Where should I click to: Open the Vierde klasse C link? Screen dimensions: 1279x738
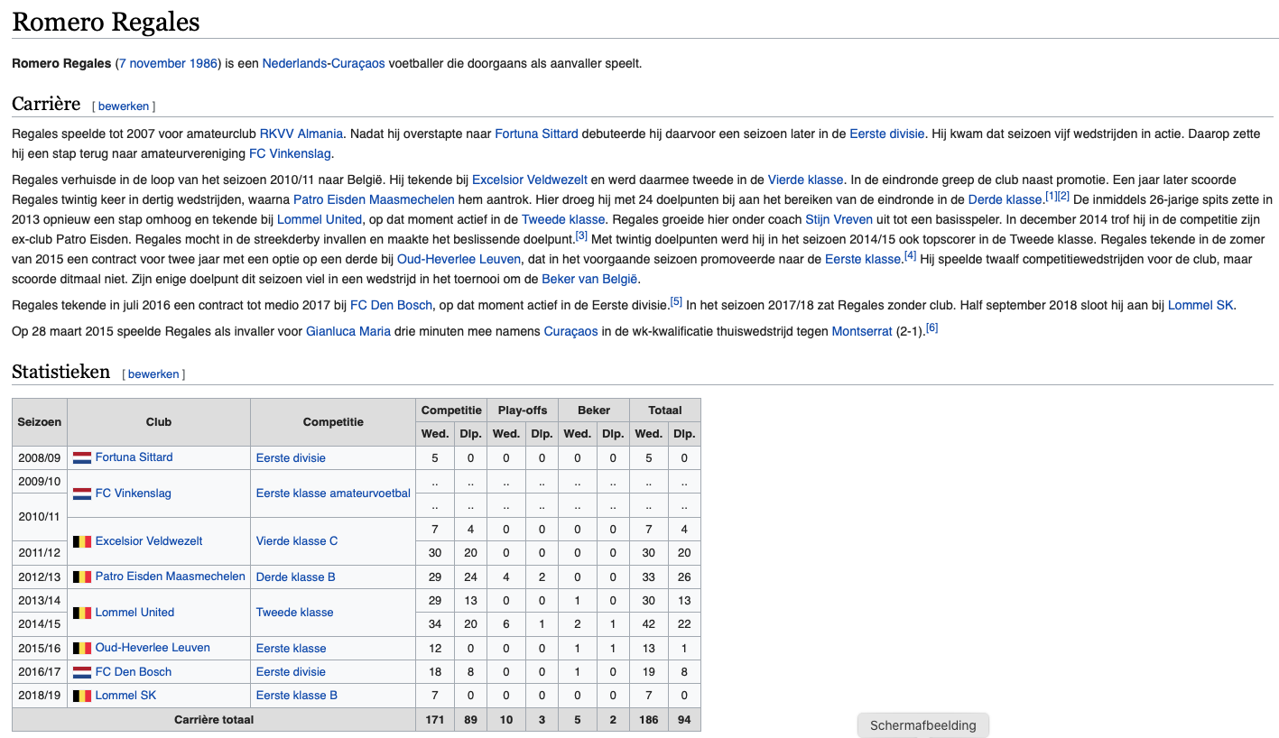click(297, 541)
